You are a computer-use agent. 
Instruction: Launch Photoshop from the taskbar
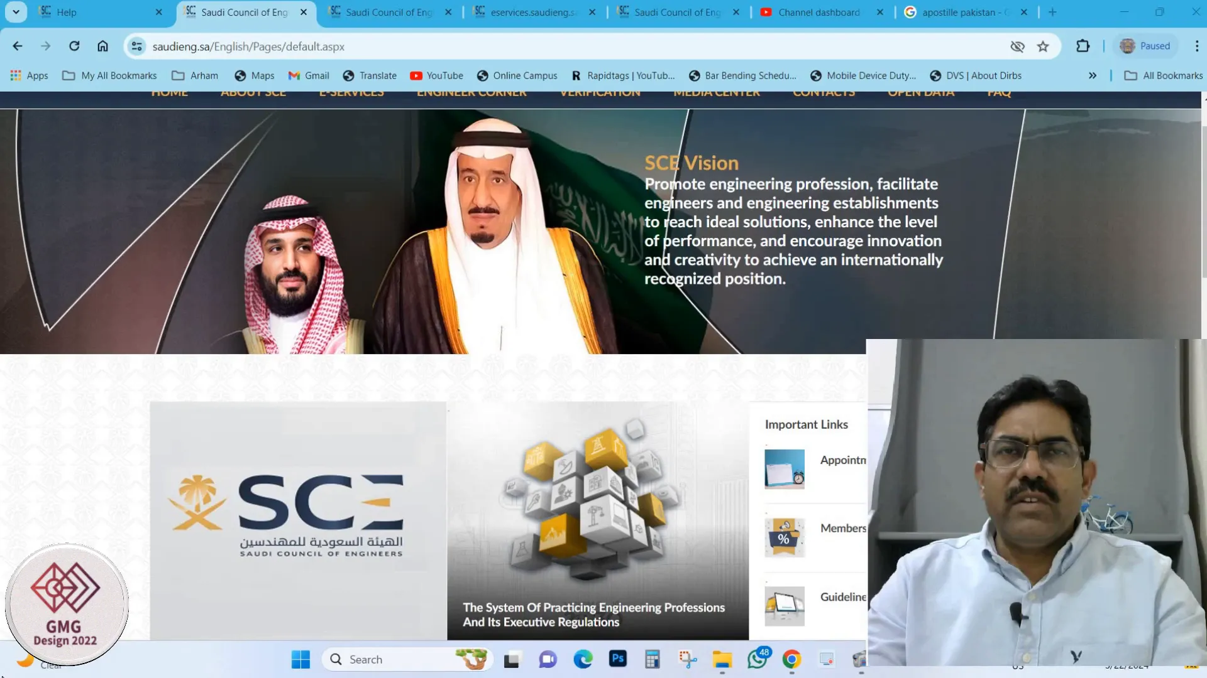(618, 659)
